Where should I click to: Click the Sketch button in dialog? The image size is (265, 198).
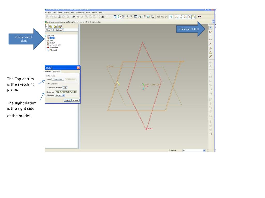[x=68, y=100]
